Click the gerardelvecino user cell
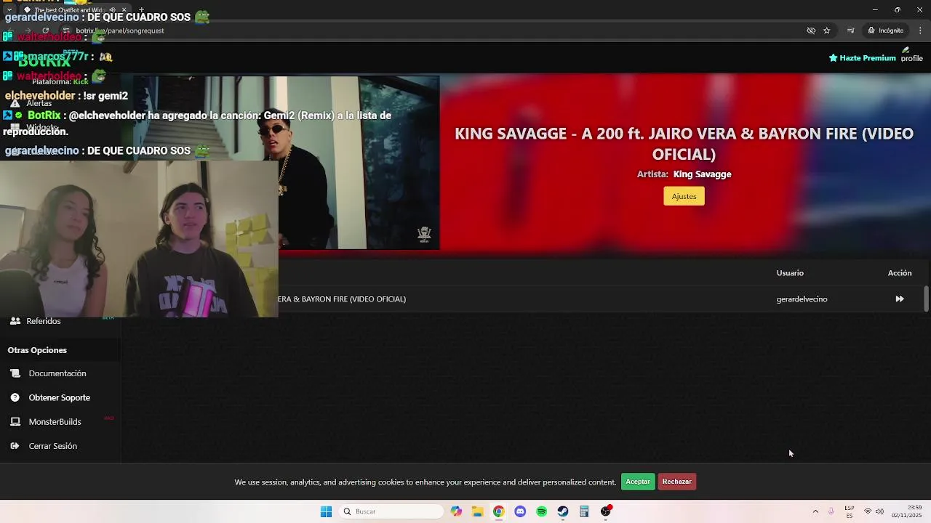 coord(802,299)
